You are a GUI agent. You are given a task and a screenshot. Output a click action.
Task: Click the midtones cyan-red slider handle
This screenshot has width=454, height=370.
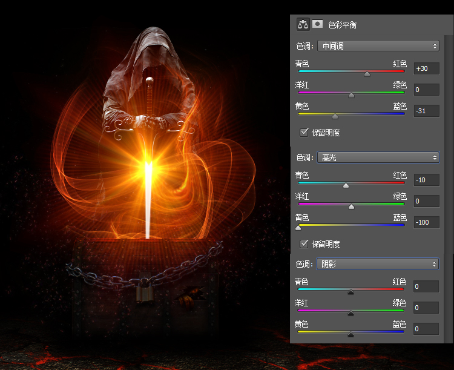(x=367, y=74)
